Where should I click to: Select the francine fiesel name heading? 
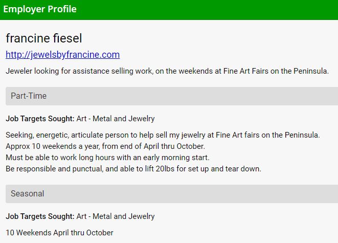tap(44, 38)
